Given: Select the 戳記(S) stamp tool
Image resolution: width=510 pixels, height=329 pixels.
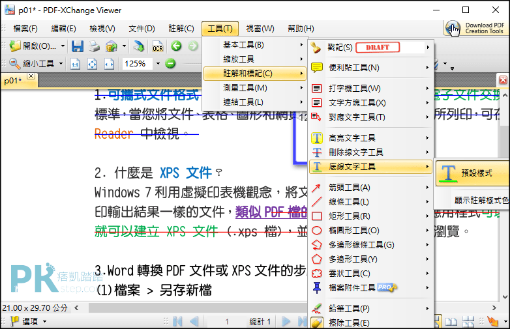Looking at the screenshot, I should (x=371, y=48).
